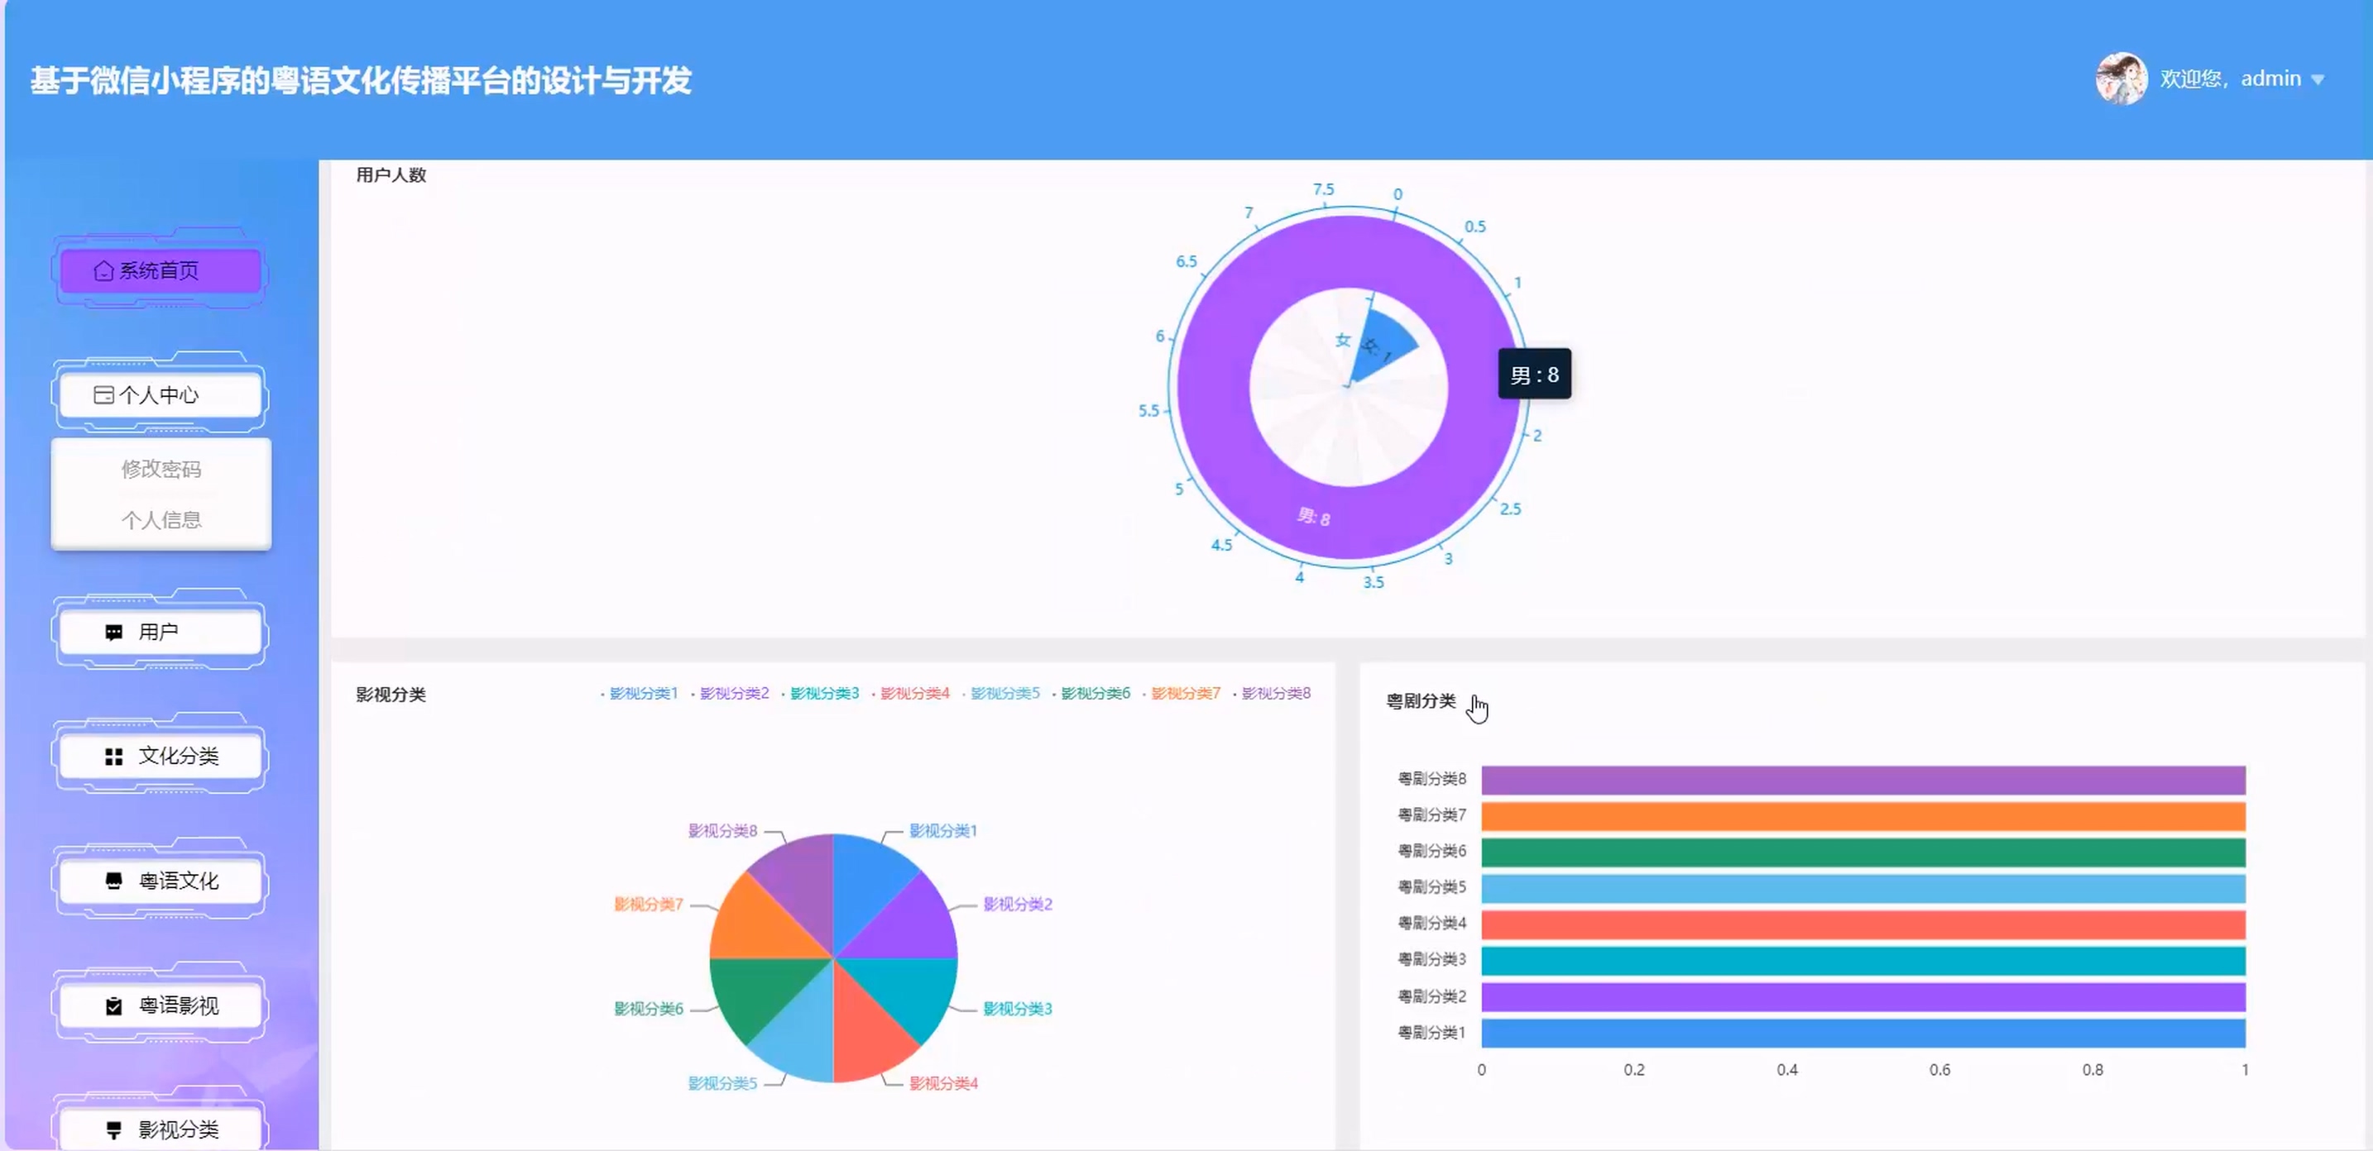This screenshot has width=2373, height=1151.
Task: Collapse the 个人中心 submenu
Action: coord(160,395)
